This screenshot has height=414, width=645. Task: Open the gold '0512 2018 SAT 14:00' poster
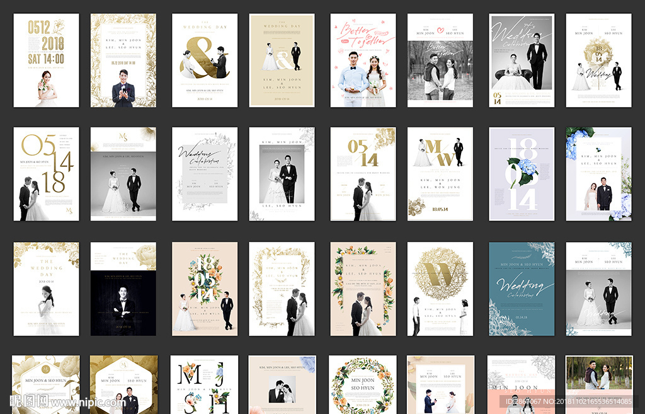coord(46,60)
